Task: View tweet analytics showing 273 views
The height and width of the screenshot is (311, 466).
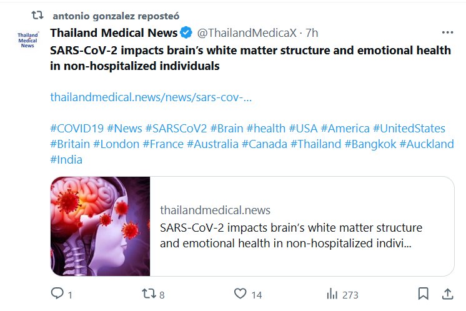Action: [334, 294]
